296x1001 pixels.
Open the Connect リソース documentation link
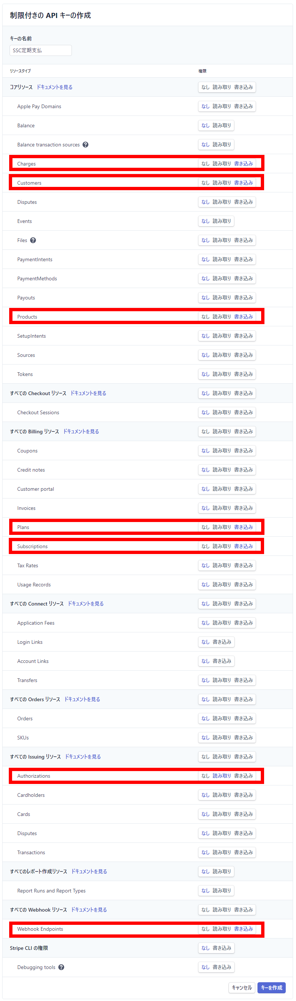pyautogui.click(x=85, y=603)
